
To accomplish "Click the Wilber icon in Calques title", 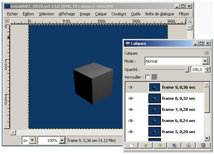I will point(127,43).
